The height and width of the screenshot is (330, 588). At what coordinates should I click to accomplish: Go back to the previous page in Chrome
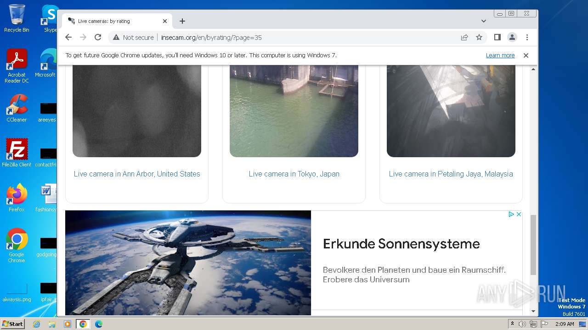coord(68,38)
